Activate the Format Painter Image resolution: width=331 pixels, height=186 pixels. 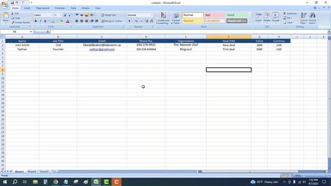pyautogui.click(x=21, y=22)
